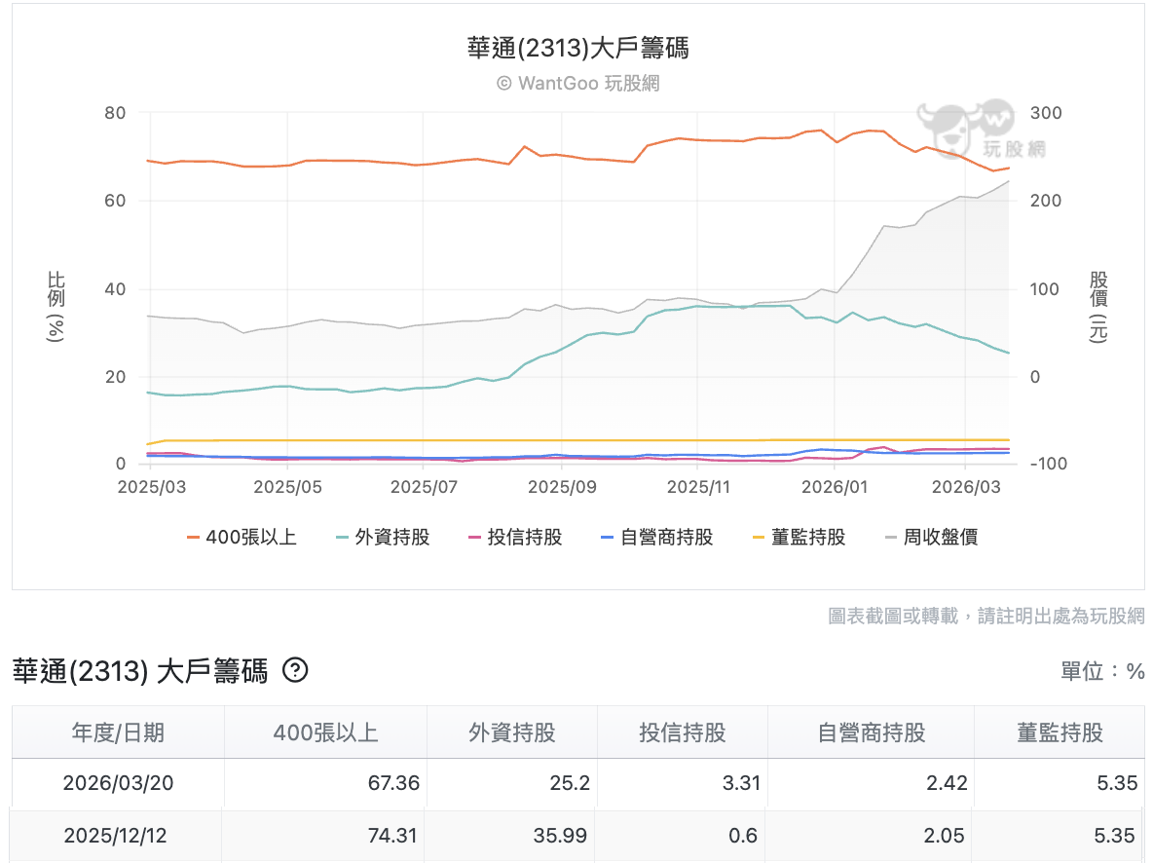Image resolution: width=1153 pixels, height=863 pixels.
Task: Click the 2025/05 x-axis label
Action: [x=287, y=487]
